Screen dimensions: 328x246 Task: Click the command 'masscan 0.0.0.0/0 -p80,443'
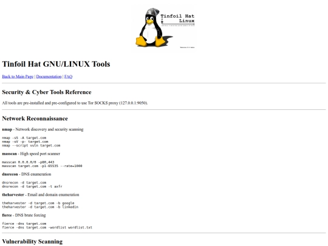pyautogui.click(x=28, y=162)
